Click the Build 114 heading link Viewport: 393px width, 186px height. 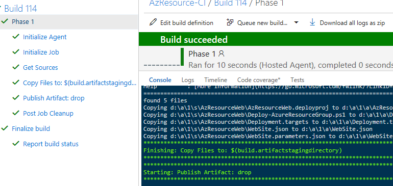coord(20,9)
